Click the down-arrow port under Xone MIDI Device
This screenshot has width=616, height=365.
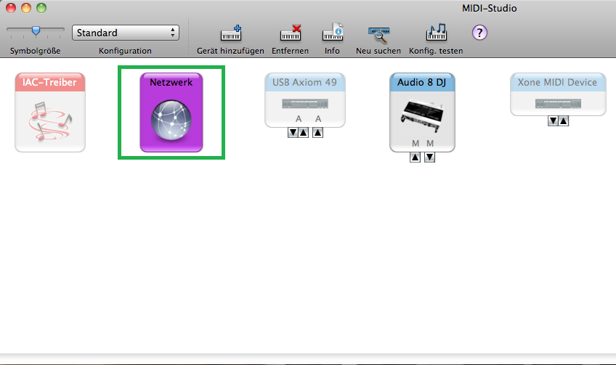552,121
